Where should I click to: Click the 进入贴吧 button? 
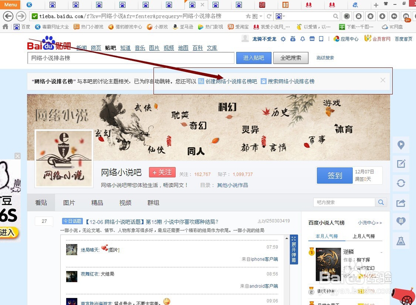click(x=254, y=58)
